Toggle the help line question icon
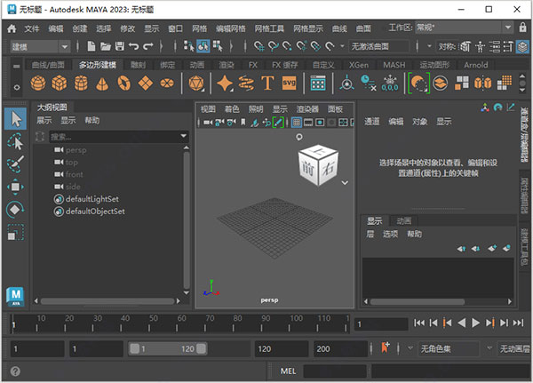This screenshot has width=533, height=383. tap(15, 371)
